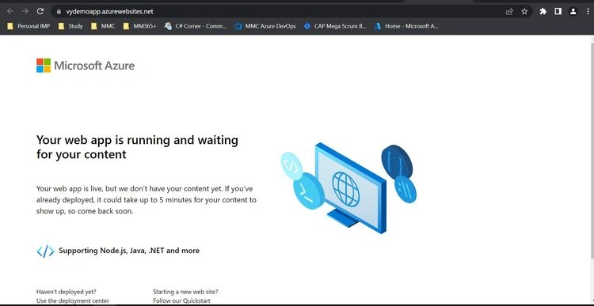This screenshot has width=594, height=306.
Task: Click 'Haven't deployed yet?' text
Action: (x=67, y=292)
